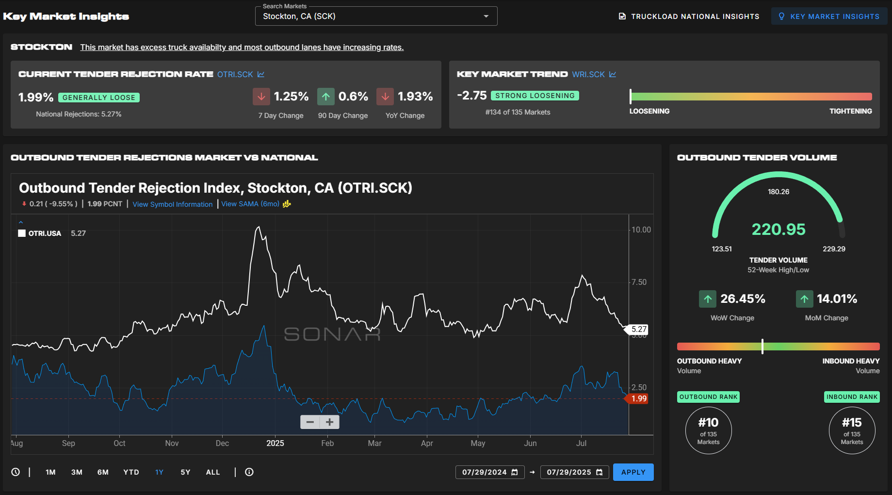Viewport: 892px width, 495px height.
Task: Click the Stockton, CA (SCK) market field
Action: (376, 16)
